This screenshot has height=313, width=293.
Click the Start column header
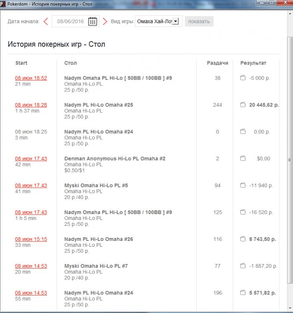(x=21, y=63)
